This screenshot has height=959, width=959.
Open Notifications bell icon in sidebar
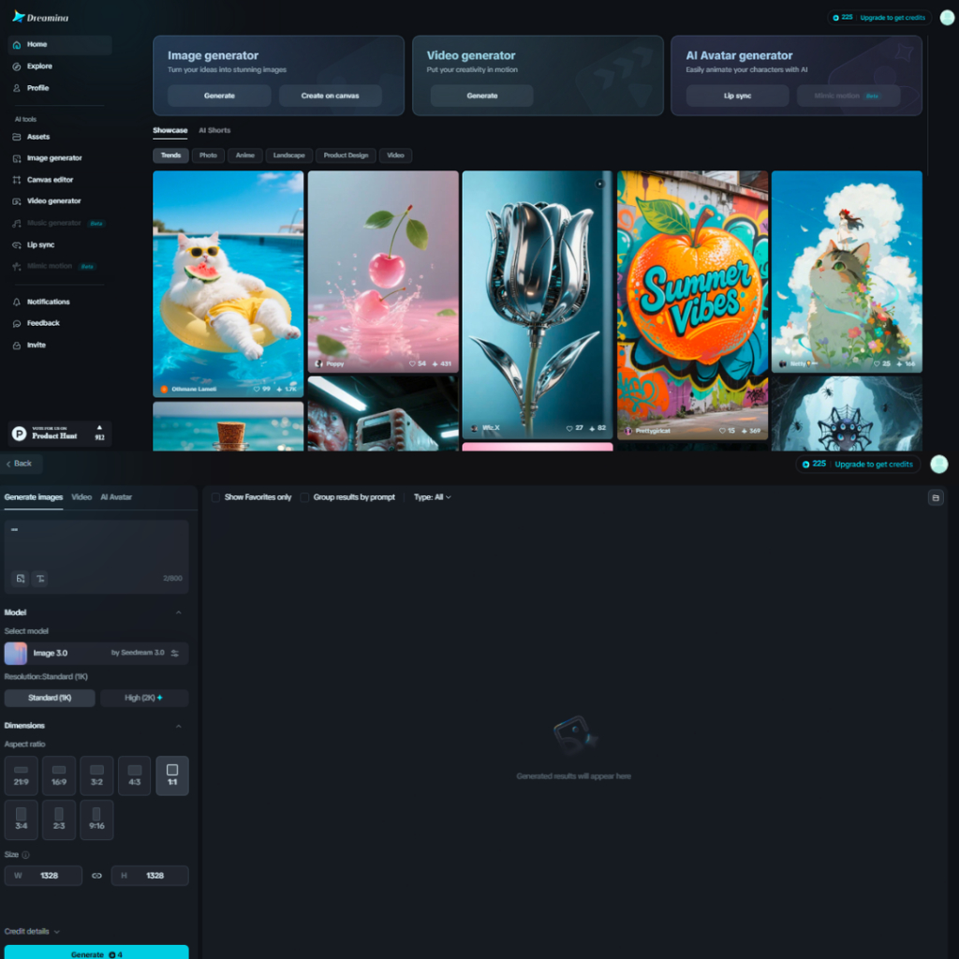[17, 302]
